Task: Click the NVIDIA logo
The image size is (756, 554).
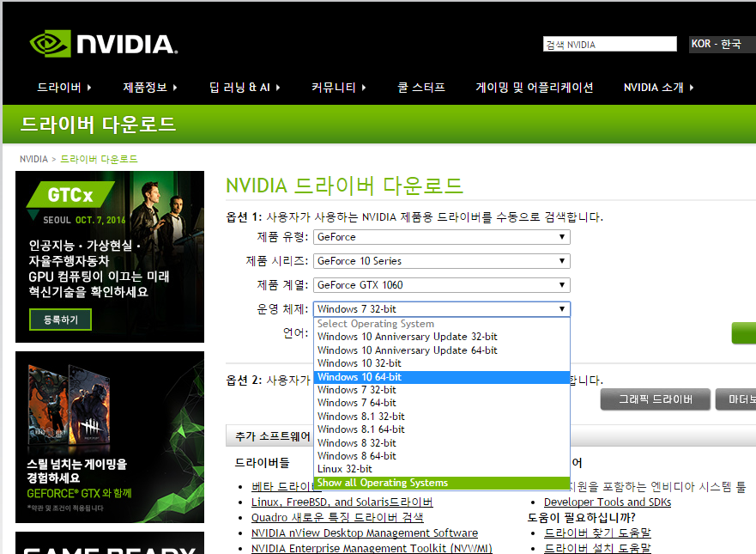Action: (104, 44)
